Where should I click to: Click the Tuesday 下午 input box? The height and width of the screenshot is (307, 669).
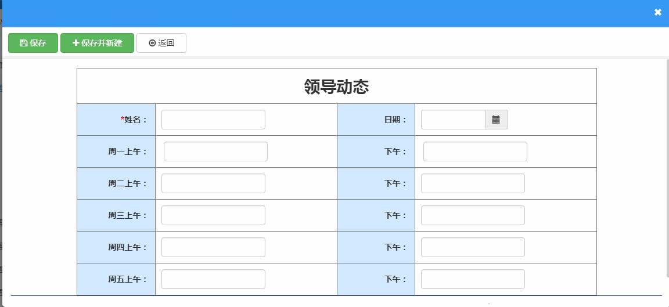[x=473, y=183]
